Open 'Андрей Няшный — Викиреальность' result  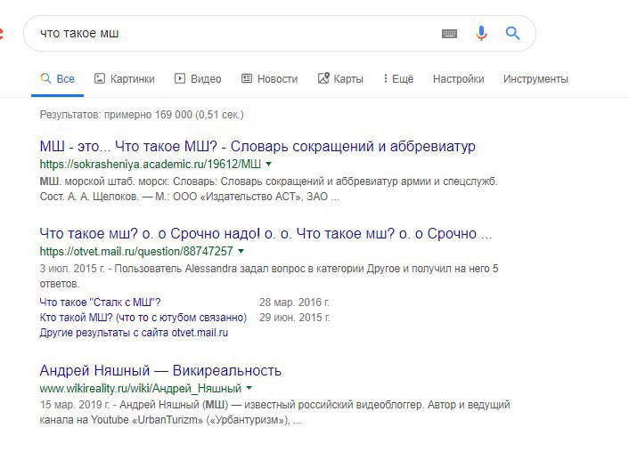(160, 370)
